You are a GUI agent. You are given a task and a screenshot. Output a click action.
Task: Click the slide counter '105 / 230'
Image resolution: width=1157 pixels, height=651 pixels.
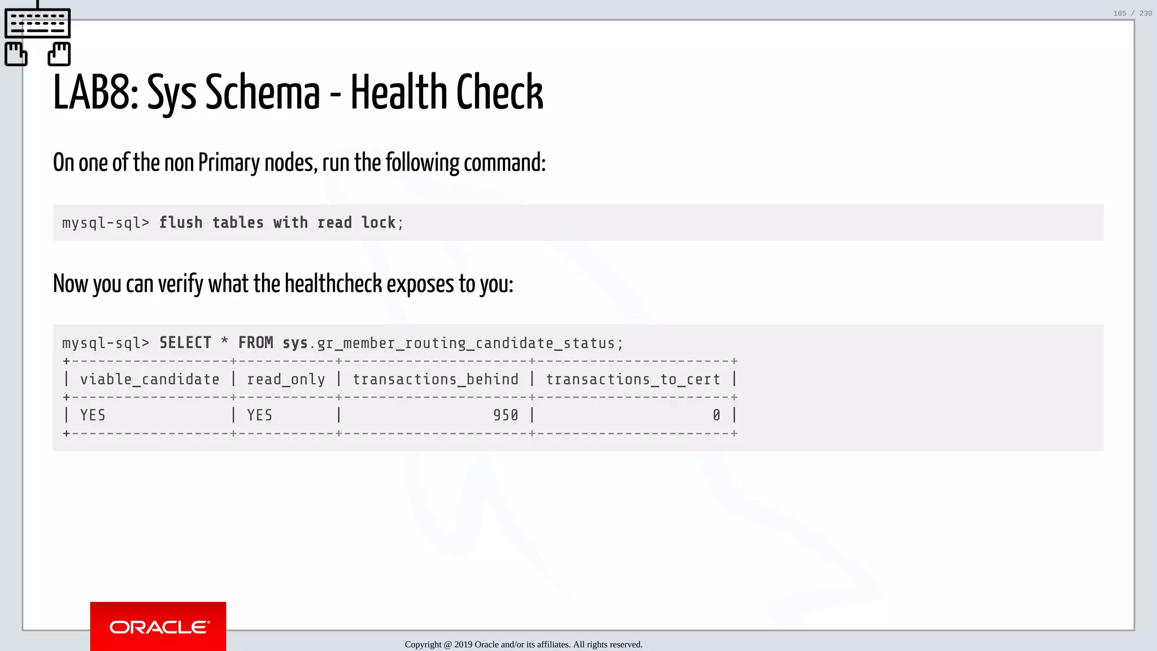pyautogui.click(x=1132, y=13)
